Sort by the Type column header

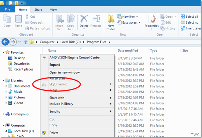click(164, 51)
